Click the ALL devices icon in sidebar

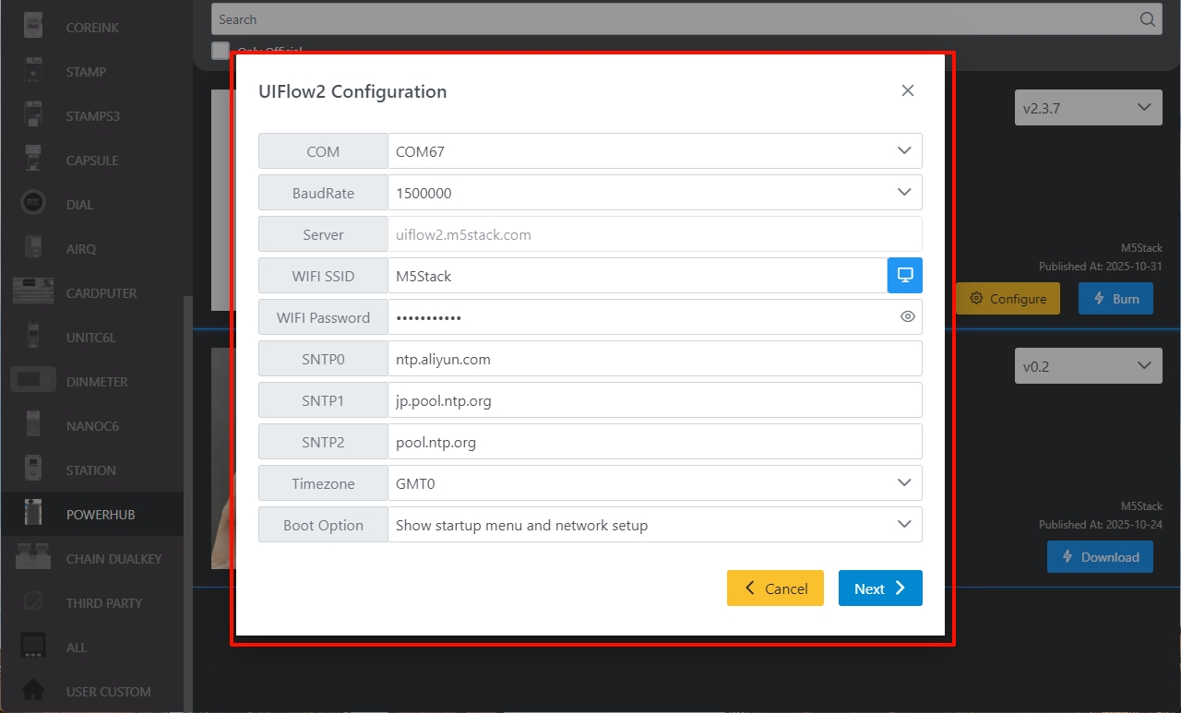(x=33, y=647)
